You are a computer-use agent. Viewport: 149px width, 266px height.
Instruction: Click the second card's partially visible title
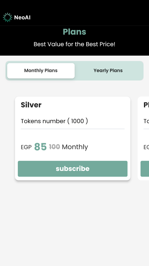click(x=146, y=105)
